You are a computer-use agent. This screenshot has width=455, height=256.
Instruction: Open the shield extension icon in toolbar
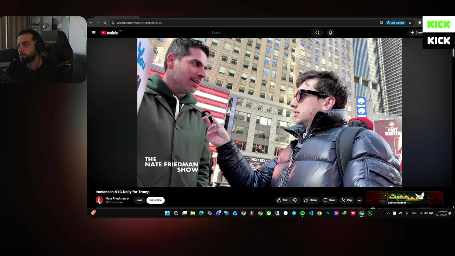pyautogui.click(x=419, y=23)
